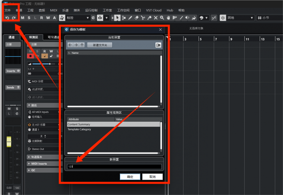Click the Inserts button on channel strip

click(x=13, y=71)
